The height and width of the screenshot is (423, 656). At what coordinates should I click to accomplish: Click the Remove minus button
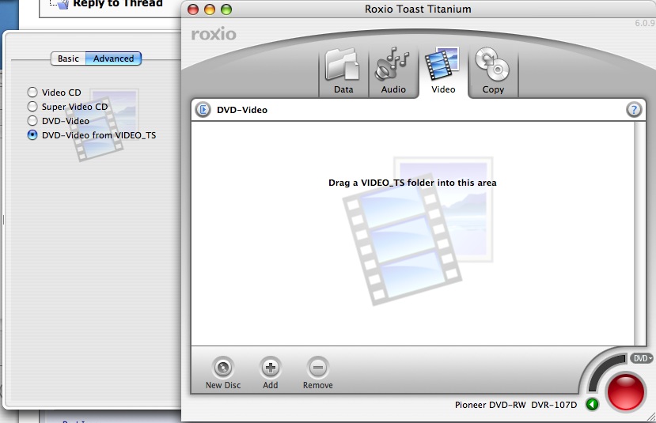point(318,373)
